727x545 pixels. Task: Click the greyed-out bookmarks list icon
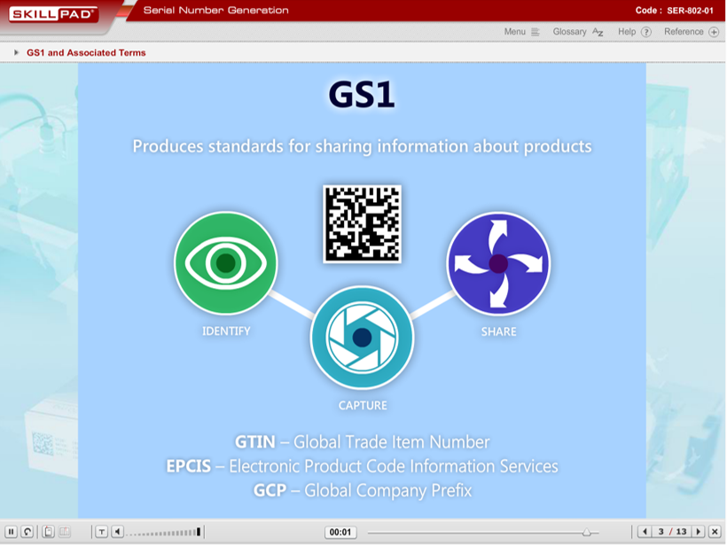(x=65, y=532)
